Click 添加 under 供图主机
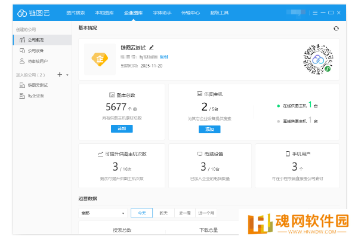 point(209,129)
